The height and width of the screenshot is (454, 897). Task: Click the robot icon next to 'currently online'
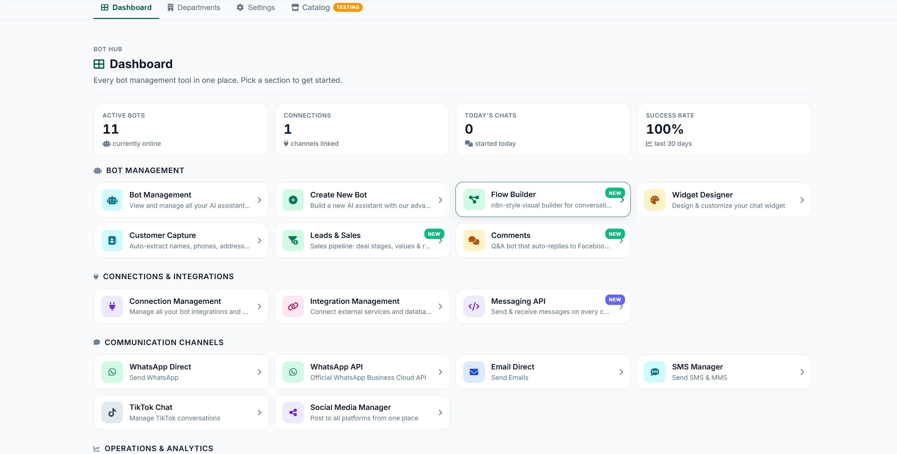pyautogui.click(x=106, y=144)
